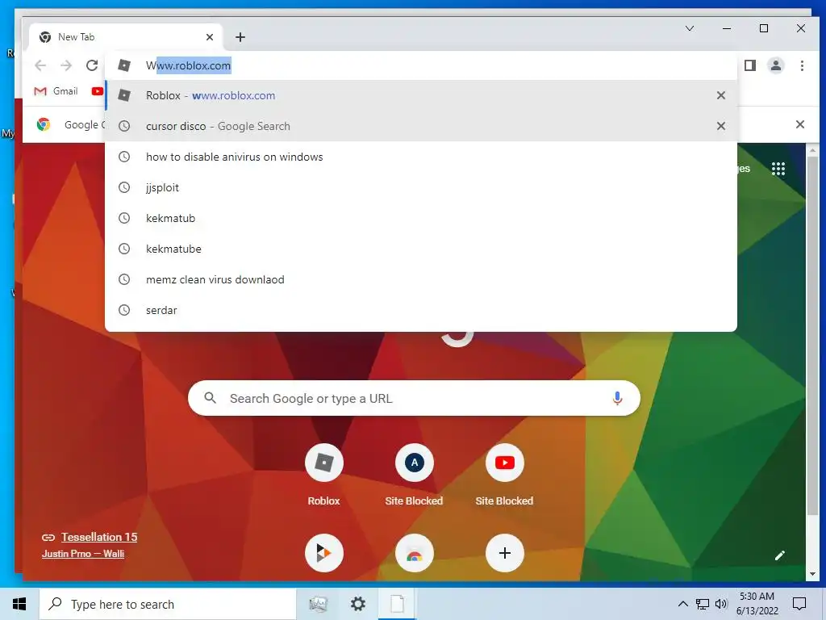826x620 pixels.
Task: Open the monitor-graph taskbar app
Action: pyautogui.click(x=318, y=604)
